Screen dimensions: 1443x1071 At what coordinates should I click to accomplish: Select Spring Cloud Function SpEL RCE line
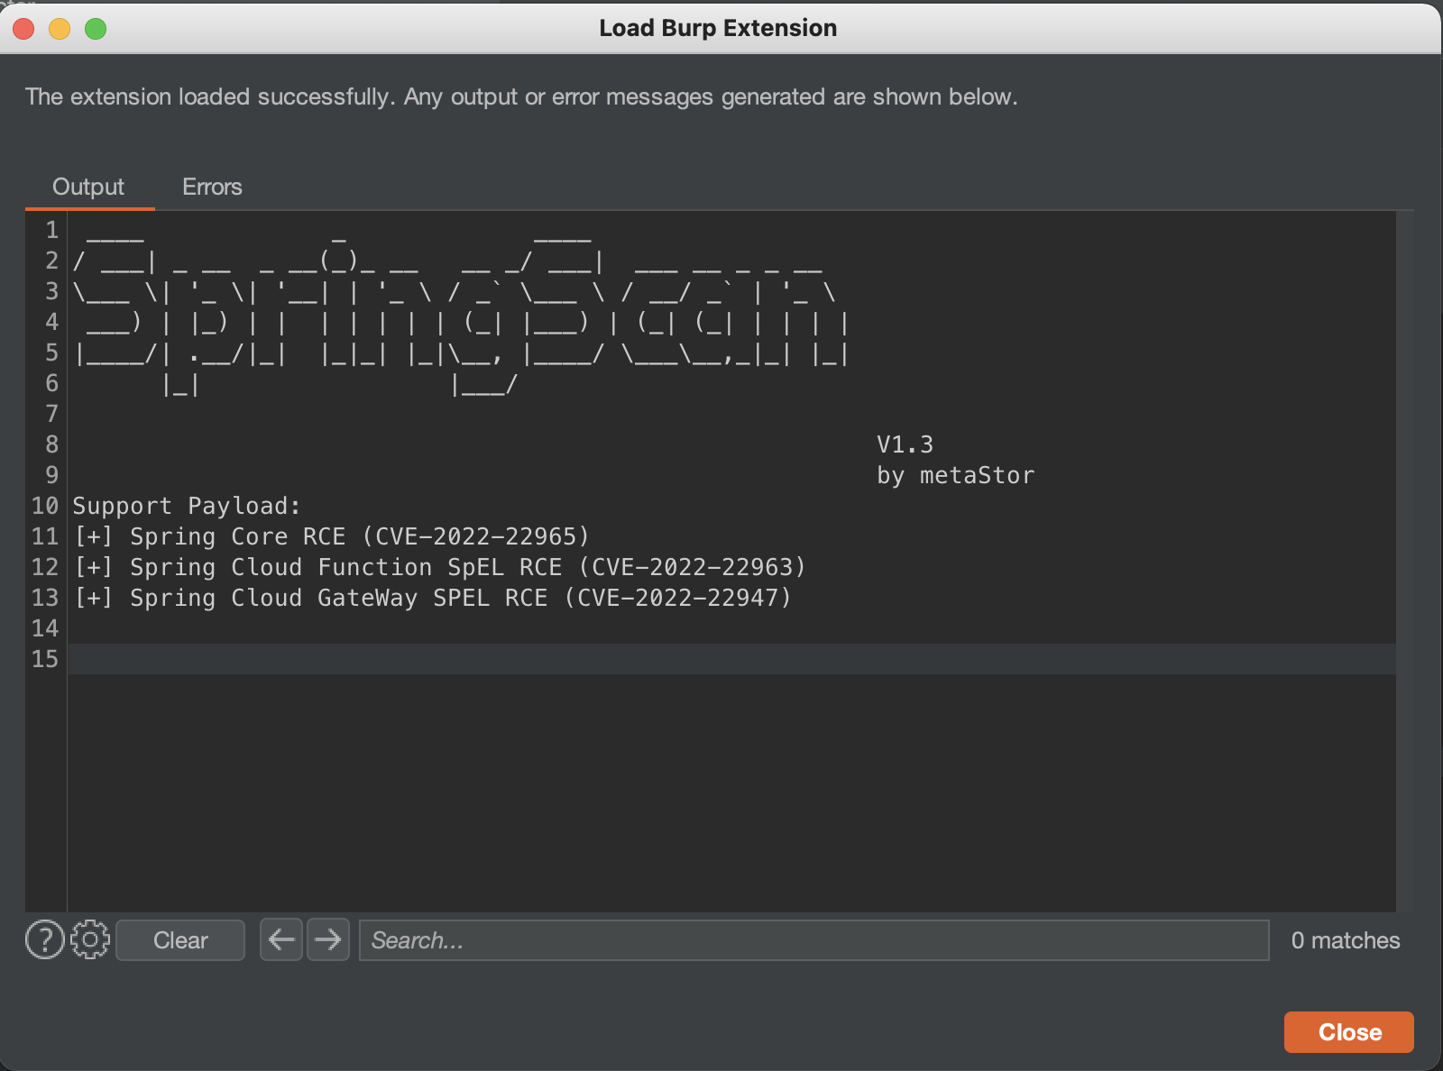click(439, 567)
